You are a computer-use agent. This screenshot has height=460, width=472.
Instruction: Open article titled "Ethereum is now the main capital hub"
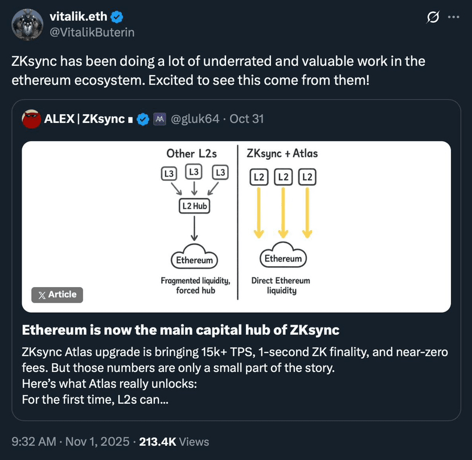coord(180,330)
